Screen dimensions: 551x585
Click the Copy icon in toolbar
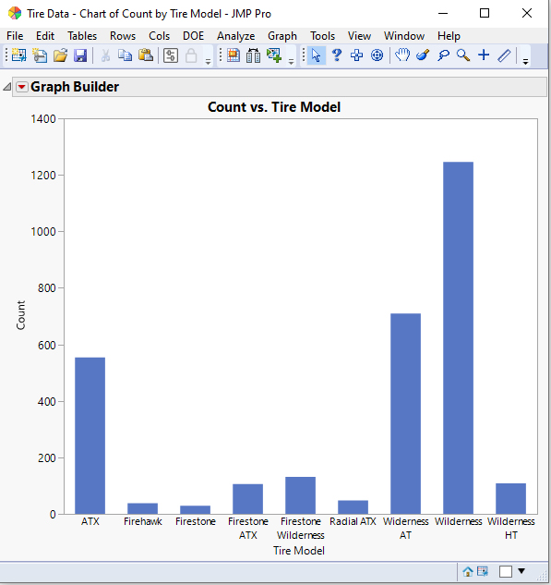[126, 55]
